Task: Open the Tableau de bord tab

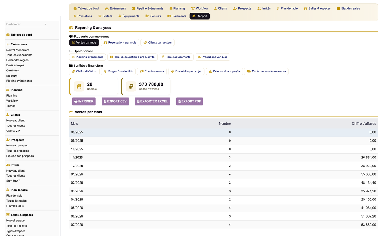Action: tap(86, 8)
